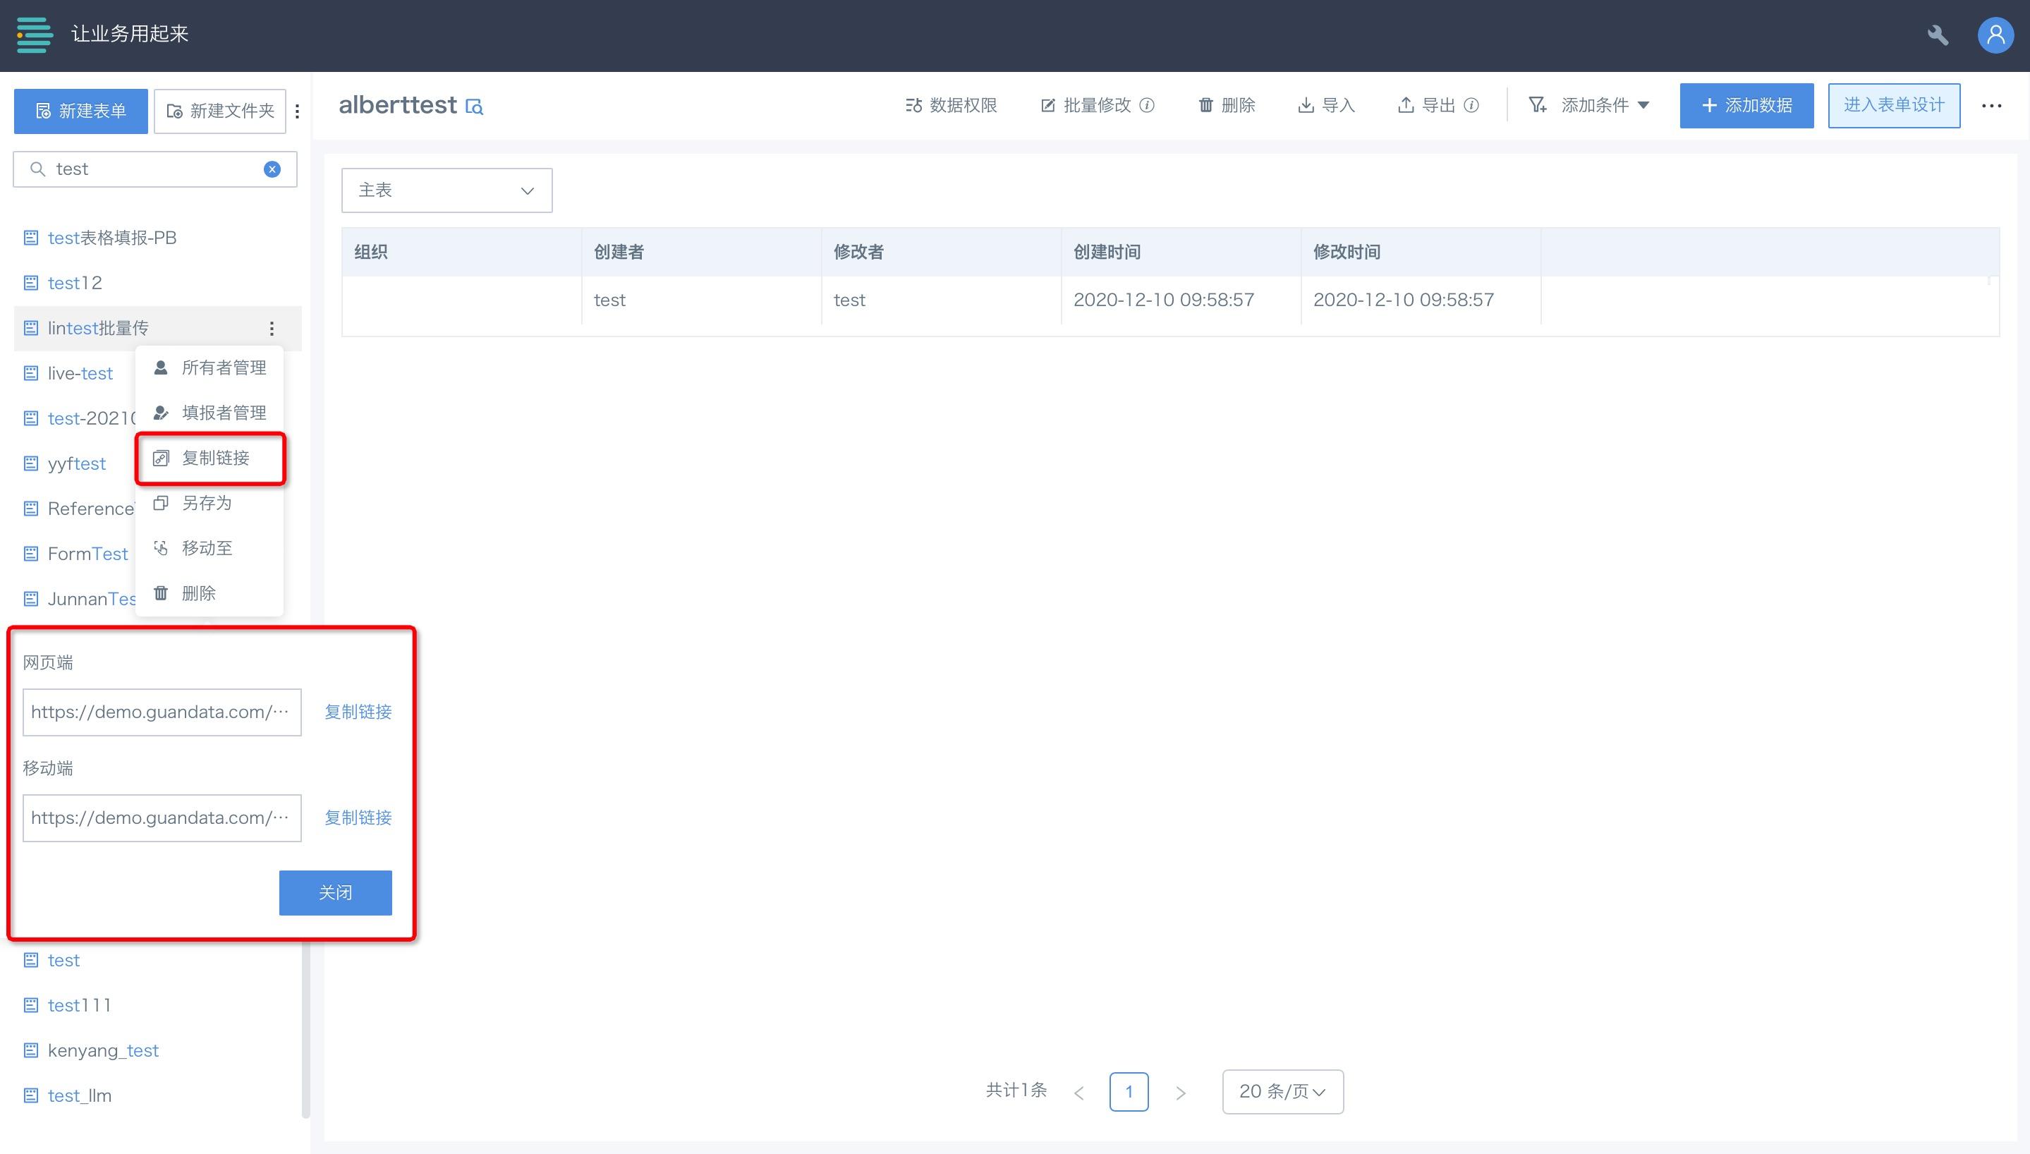This screenshot has width=2030, height=1154.
Task: Choose 删除 in context menu
Action: [x=209, y=594]
